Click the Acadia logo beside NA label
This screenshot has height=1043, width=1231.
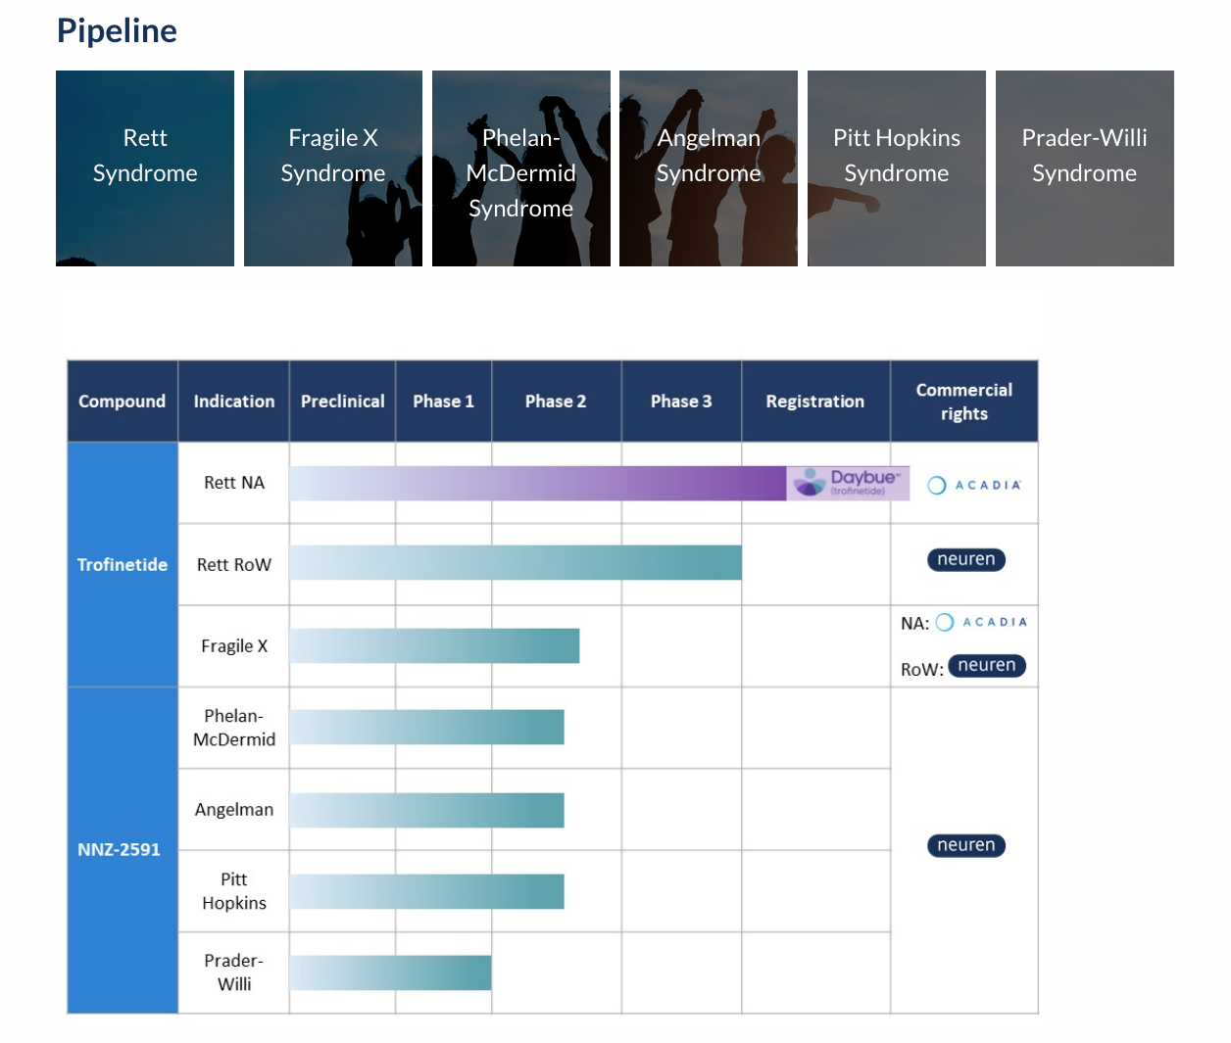click(x=981, y=622)
